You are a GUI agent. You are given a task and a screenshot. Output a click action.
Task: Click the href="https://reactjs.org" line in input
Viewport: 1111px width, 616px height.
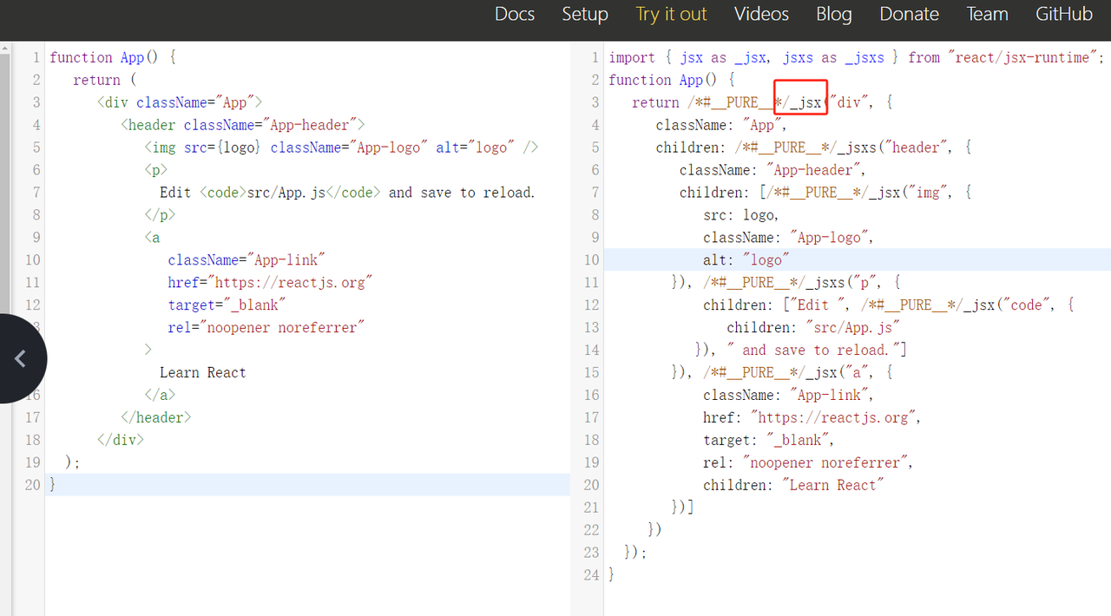pyautogui.click(x=270, y=282)
